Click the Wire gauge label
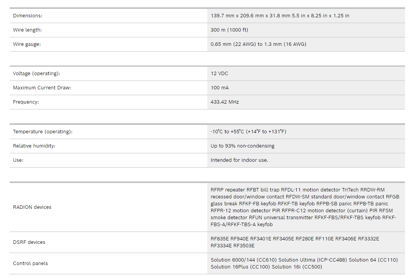The height and width of the screenshot is (277, 410). coord(27,44)
